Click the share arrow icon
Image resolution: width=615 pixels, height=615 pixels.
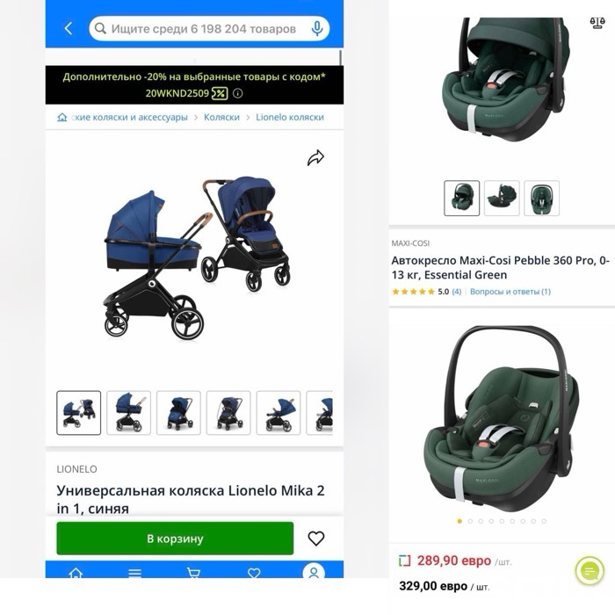[x=315, y=157]
